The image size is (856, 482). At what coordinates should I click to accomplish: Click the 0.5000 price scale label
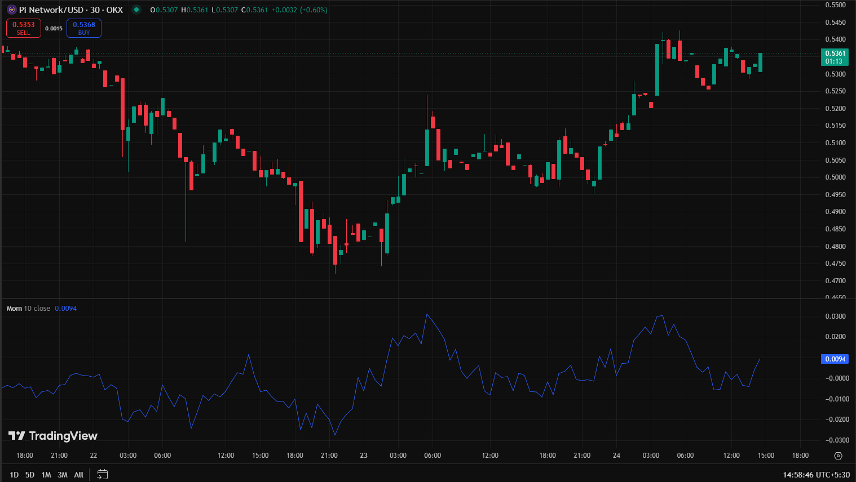835,177
